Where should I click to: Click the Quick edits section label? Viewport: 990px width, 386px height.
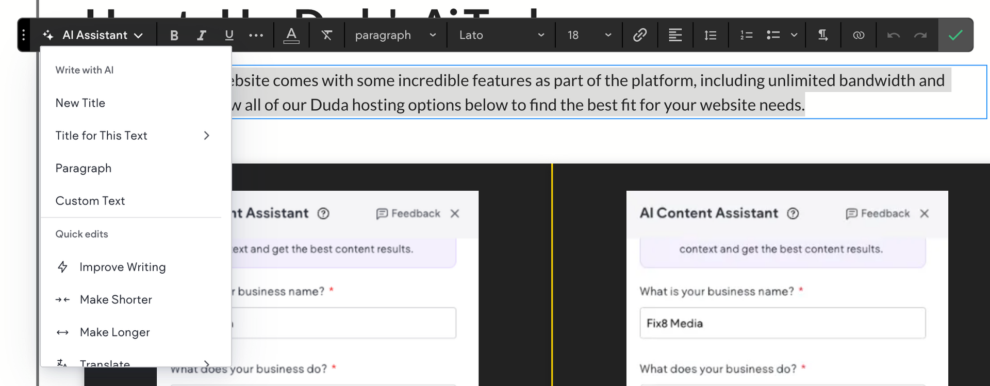point(82,234)
